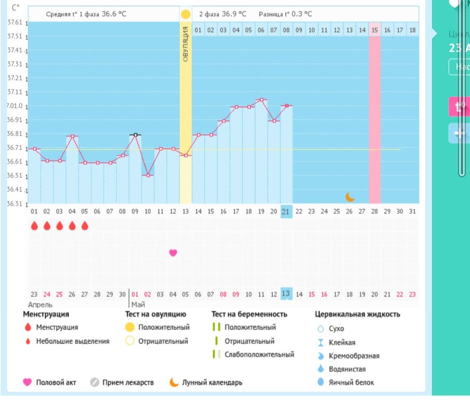Click the menstruation drop on day 05
The image size is (470, 401).
coord(85,226)
